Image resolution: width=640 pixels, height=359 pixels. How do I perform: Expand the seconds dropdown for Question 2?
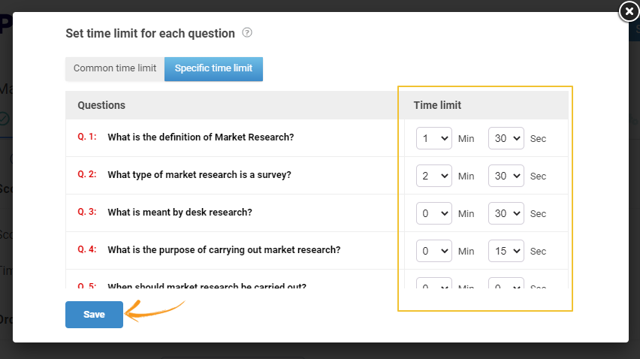[x=506, y=176]
